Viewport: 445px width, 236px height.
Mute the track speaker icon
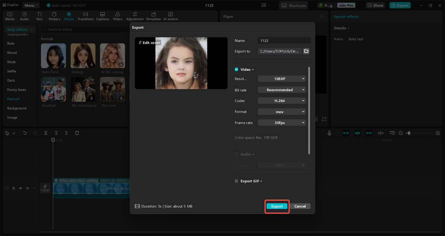click(x=27, y=188)
